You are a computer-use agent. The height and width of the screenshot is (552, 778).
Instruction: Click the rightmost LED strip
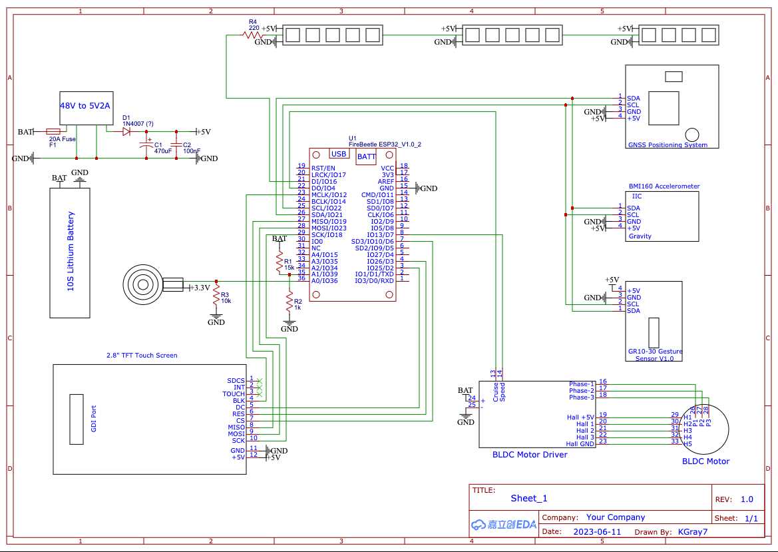[x=679, y=35]
